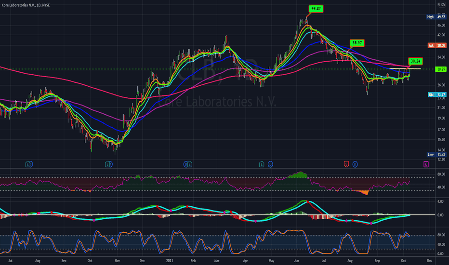Viewport: 449px width, 265px height.
Task: Click the first Aug label on time axis
Action: (x=38, y=261)
